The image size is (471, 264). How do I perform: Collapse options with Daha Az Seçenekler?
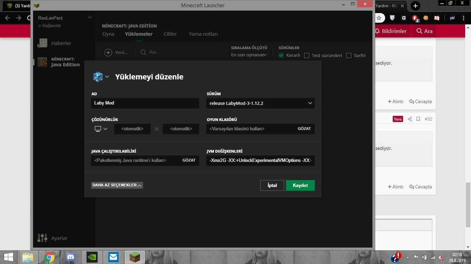pos(117,185)
